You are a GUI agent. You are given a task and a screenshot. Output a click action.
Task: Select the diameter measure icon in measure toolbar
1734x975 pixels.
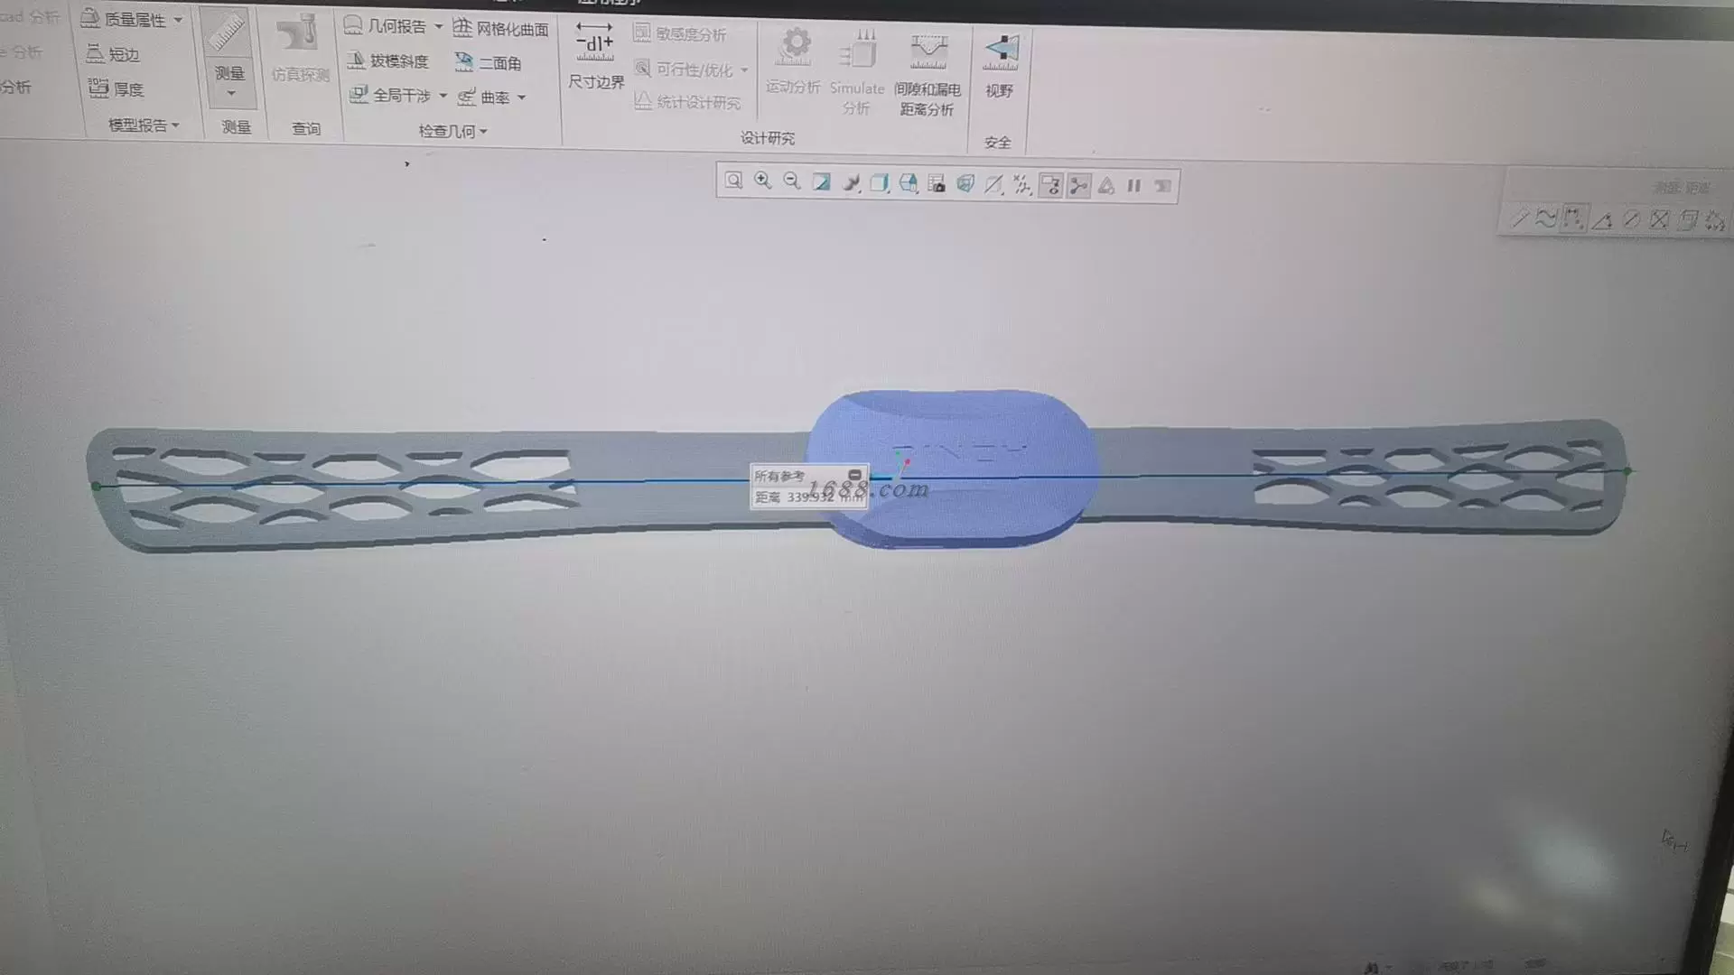(x=1631, y=219)
